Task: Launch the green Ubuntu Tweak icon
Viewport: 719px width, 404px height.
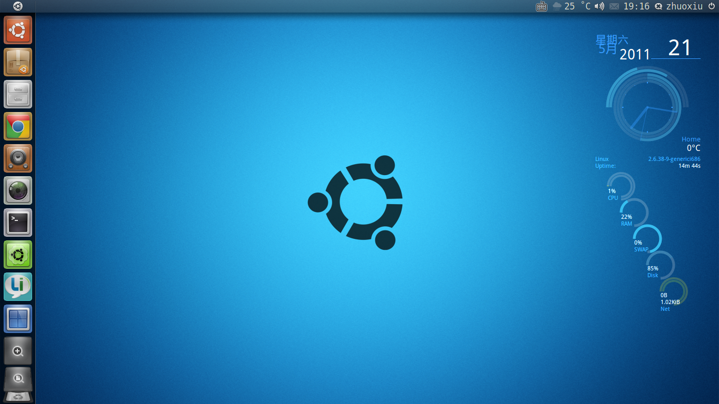Action: 18,255
